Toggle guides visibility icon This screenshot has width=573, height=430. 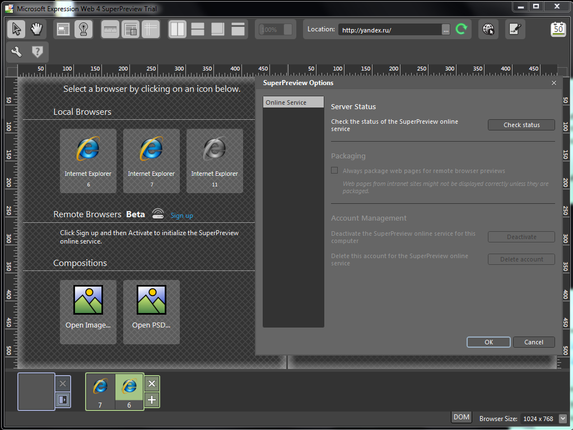pyautogui.click(x=151, y=29)
